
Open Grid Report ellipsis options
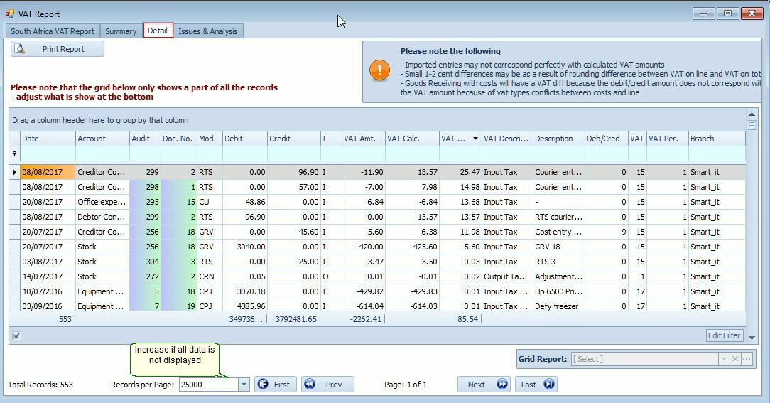(x=747, y=359)
